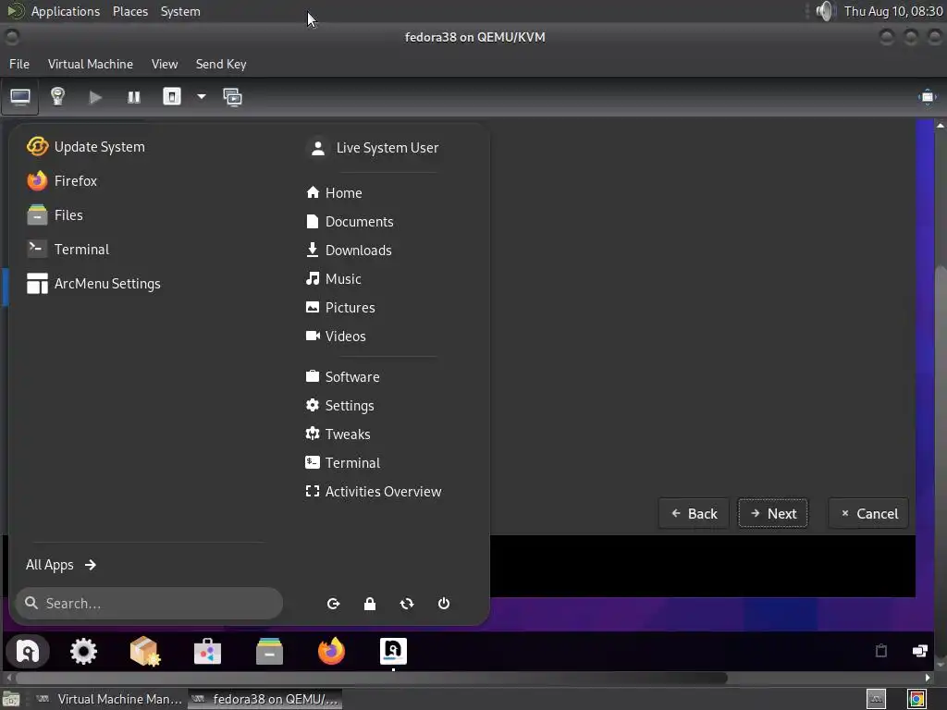Open the Send Key menu

(221, 64)
